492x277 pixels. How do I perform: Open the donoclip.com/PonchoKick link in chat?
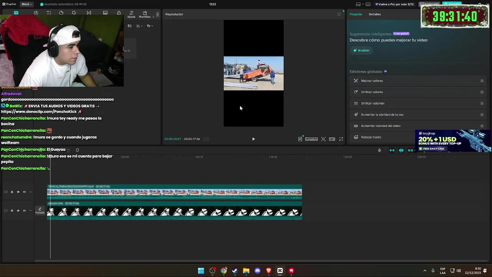pos(39,112)
